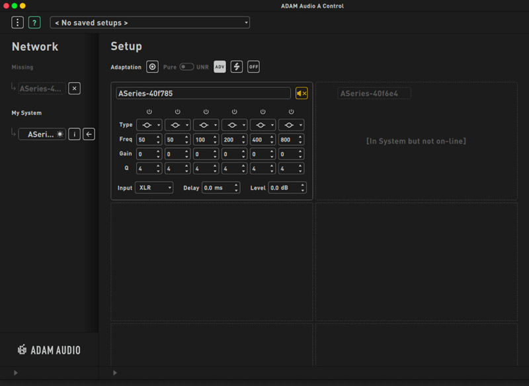529x386 pixels.
Task: Click the ASeries-40f785 name field
Action: point(203,93)
